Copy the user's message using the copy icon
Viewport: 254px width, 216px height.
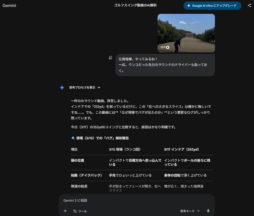[x=111, y=58]
